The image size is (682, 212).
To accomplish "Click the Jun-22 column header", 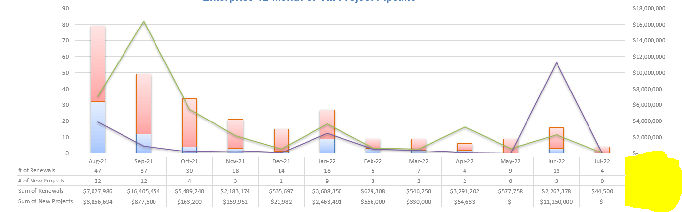I will pyautogui.click(x=556, y=161).
